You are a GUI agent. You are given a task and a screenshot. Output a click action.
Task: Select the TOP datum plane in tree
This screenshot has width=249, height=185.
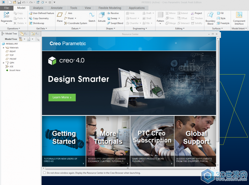tap(10, 55)
